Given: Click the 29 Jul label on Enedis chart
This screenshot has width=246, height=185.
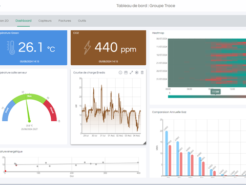Looking at the screenshot, I should pos(86,136).
